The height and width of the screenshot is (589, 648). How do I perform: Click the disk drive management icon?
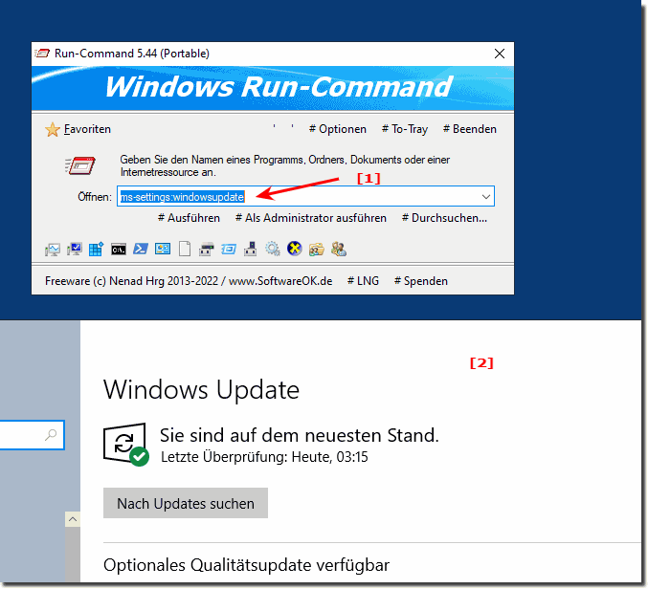click(x=206, y=250)
